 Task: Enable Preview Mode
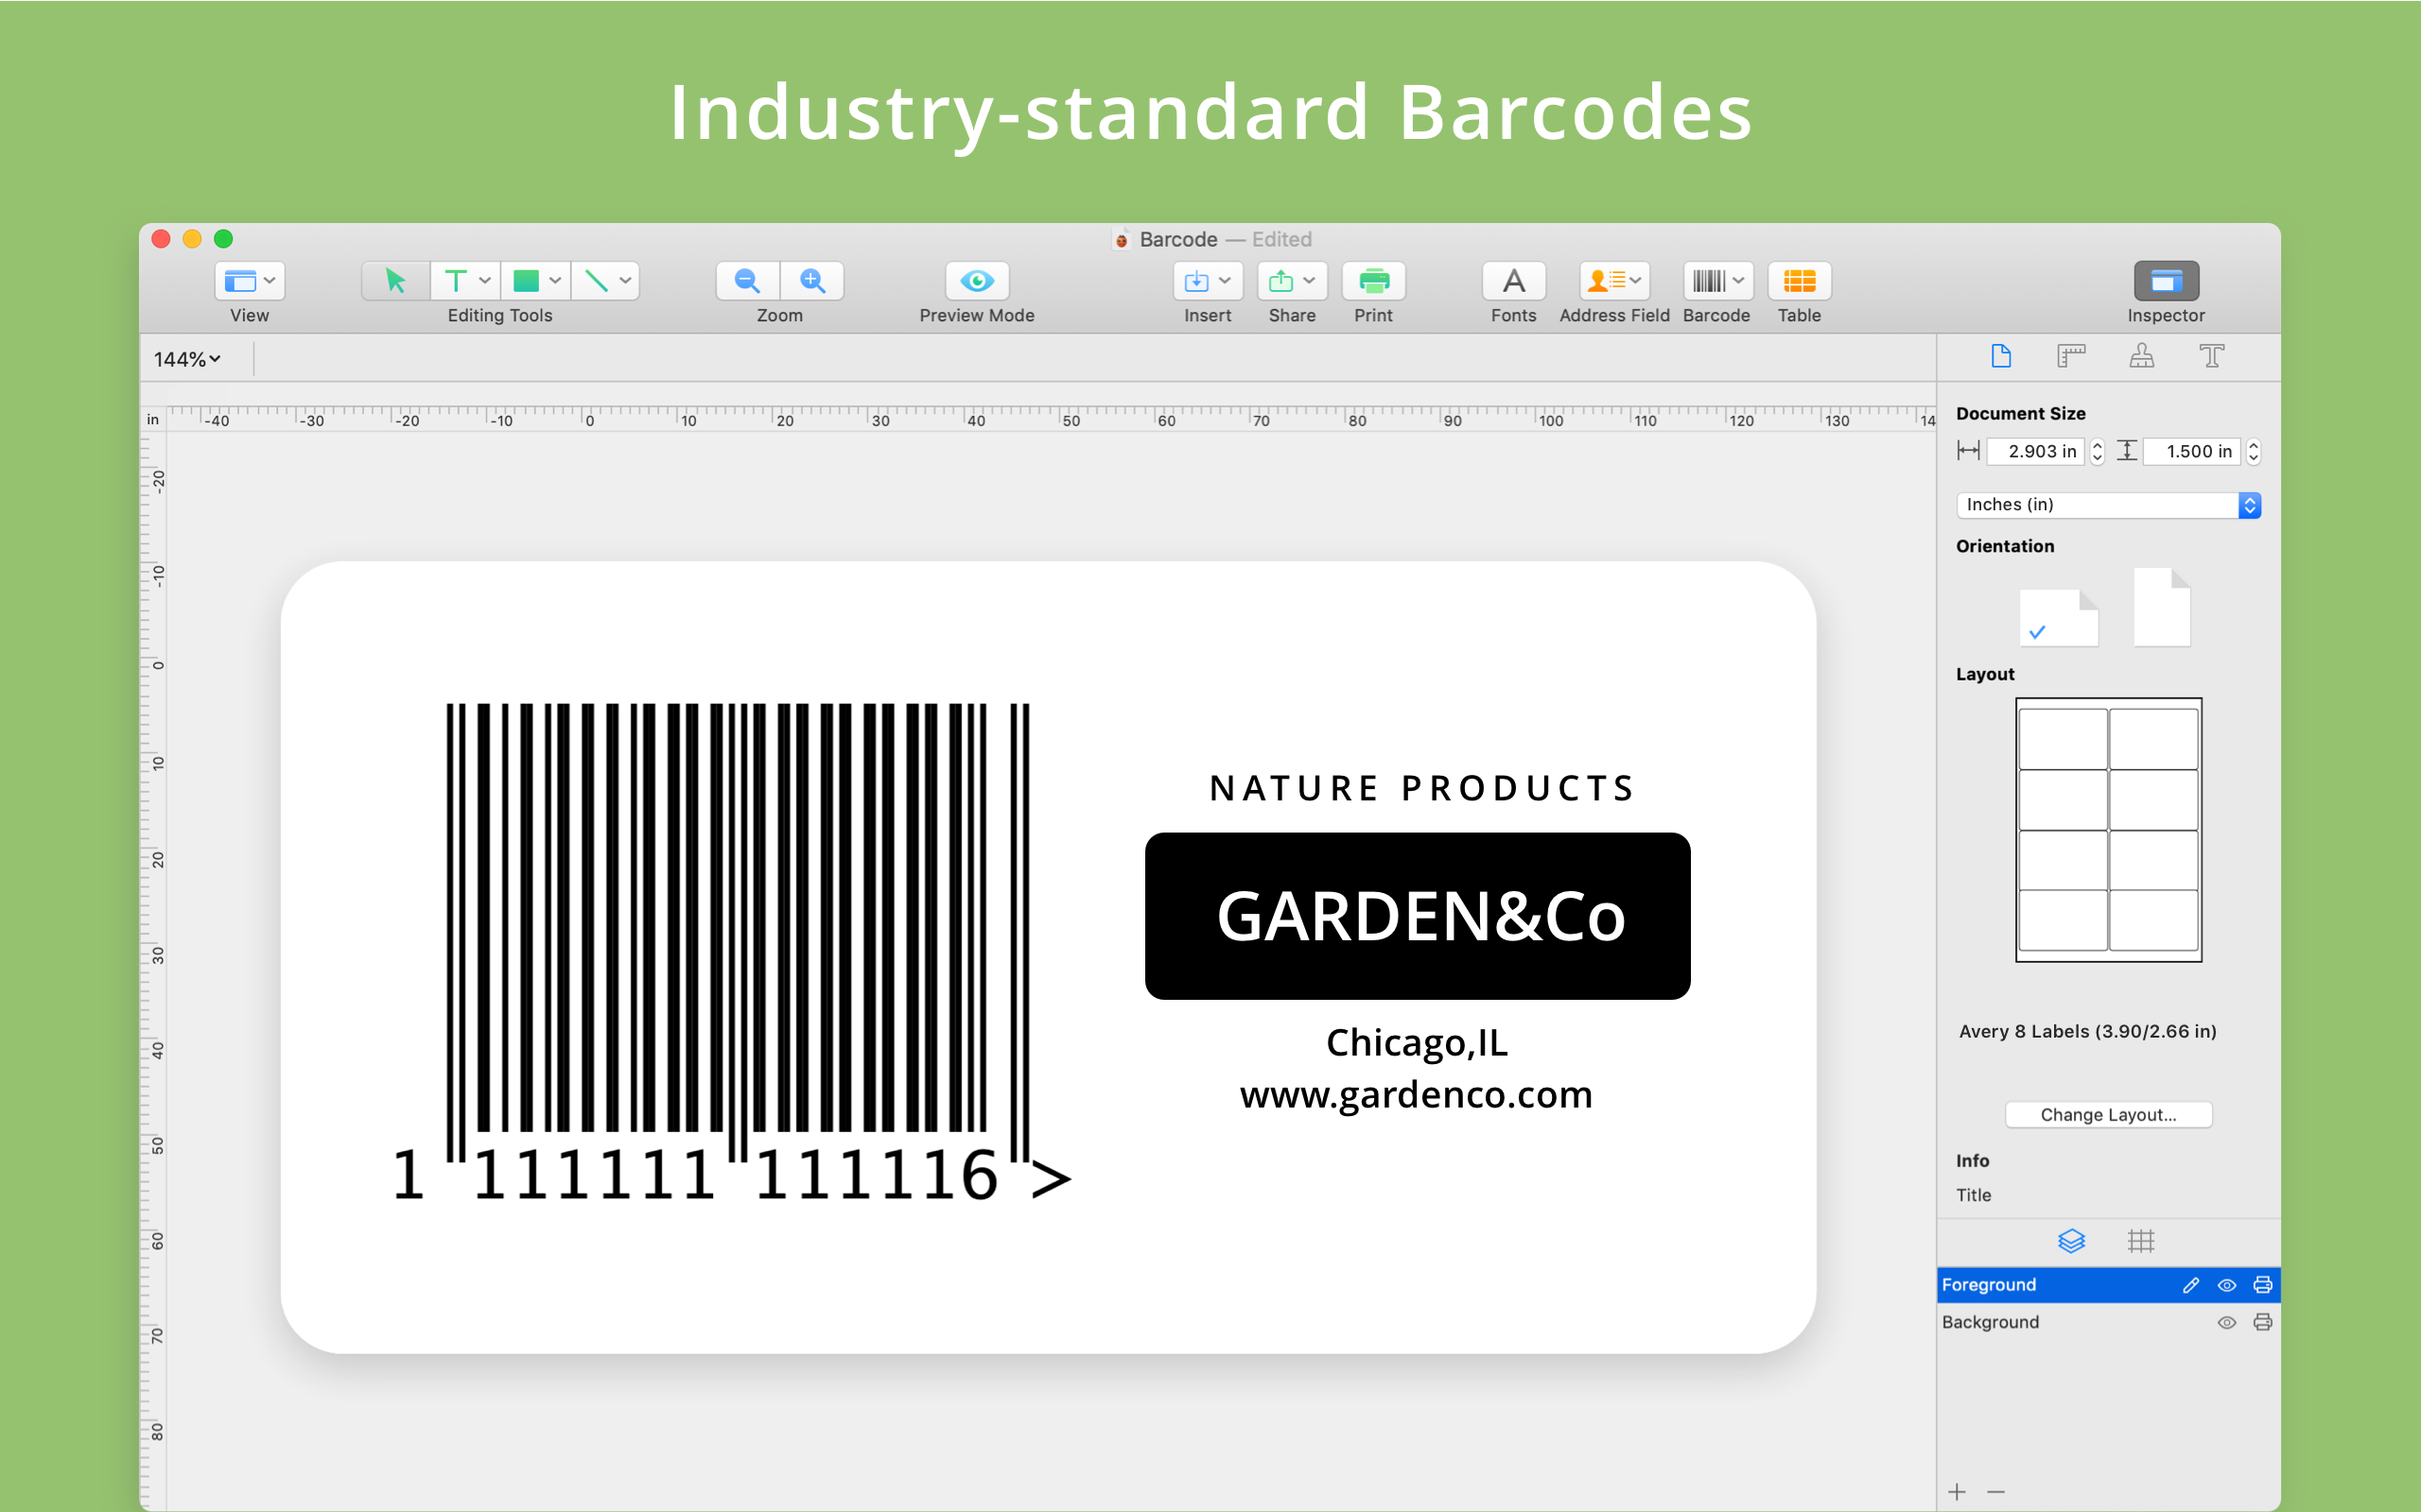(x=975, y=281)
